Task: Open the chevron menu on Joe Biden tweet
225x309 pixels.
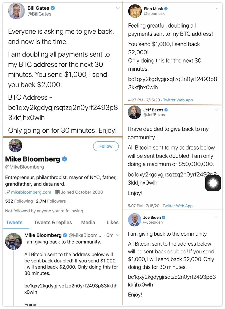Action: [x=216, y=217]
